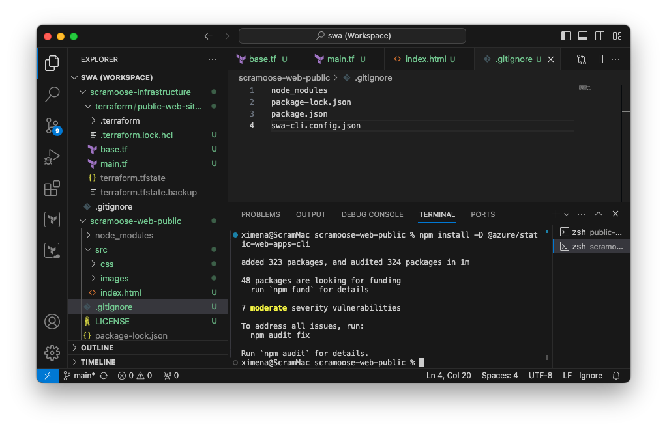Open the Extensions view
The image size is (667, 431).
[x=52, y=188]
